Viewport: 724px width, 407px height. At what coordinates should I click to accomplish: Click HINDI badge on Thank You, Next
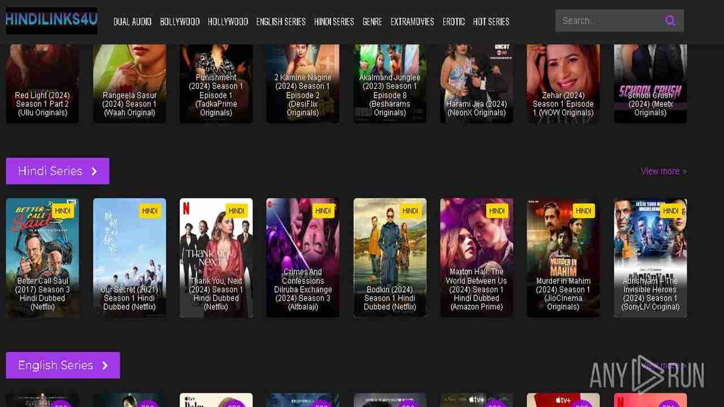236,211
